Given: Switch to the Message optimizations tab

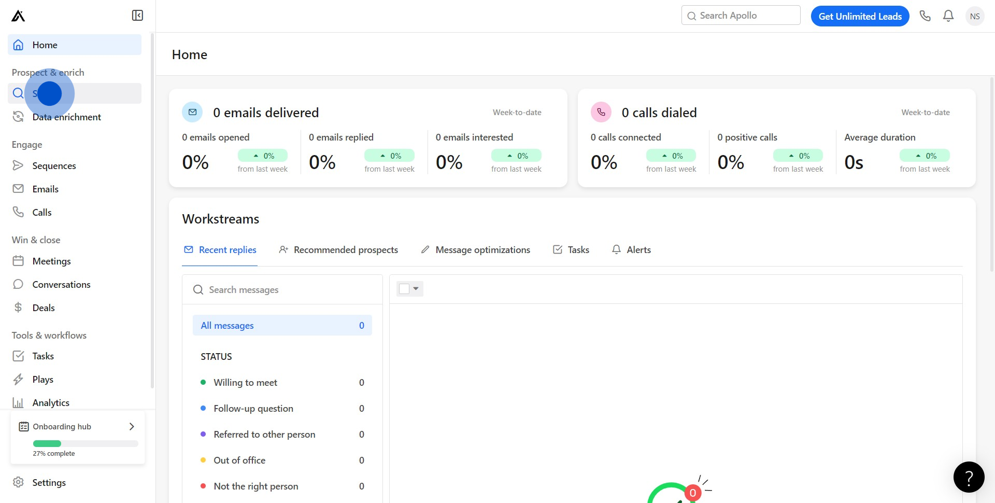Looking at the screenshot, I should pos(482,250).
